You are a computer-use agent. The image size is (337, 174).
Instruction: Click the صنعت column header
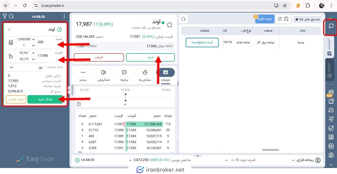point(268,31)
